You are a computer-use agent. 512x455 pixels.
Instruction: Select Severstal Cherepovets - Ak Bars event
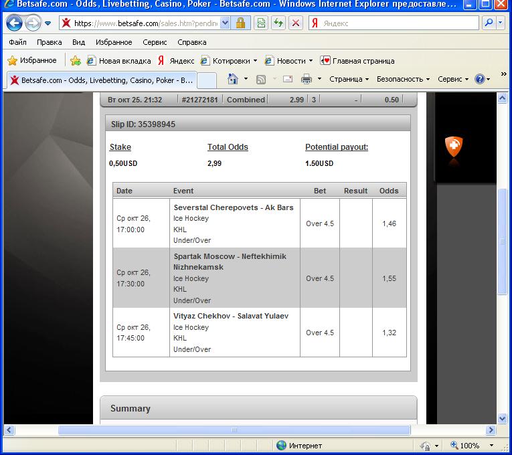tap(234, 207)
